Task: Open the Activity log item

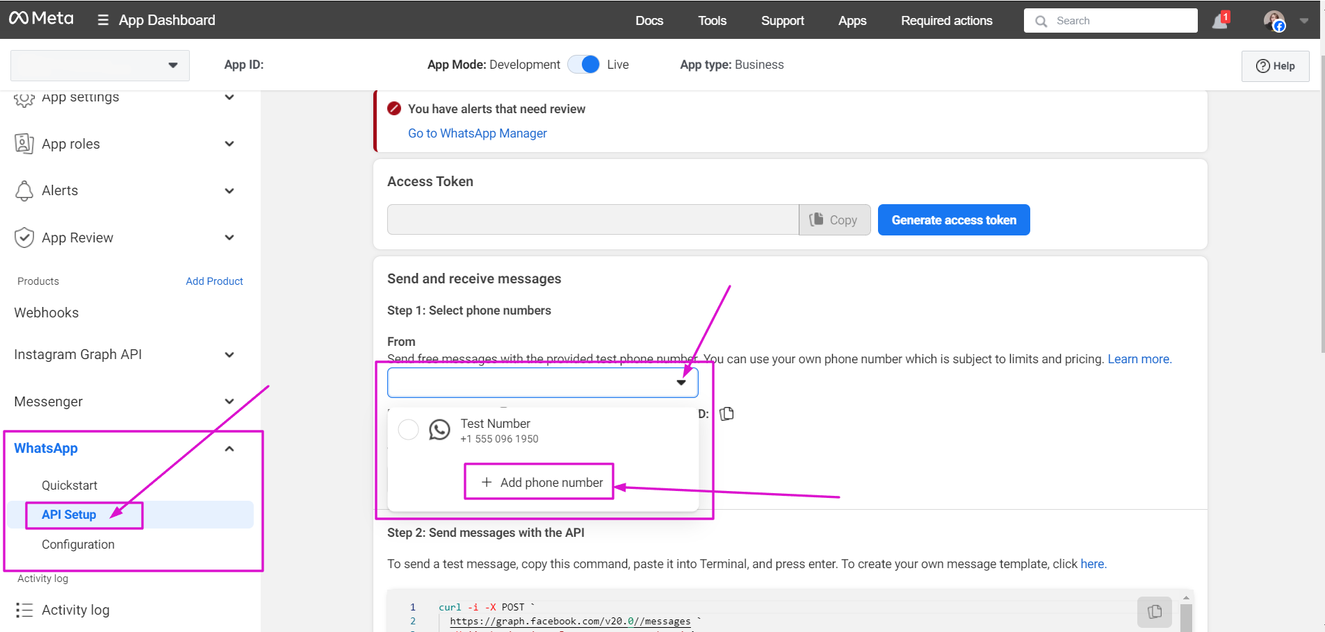Action: coord(75,610)
